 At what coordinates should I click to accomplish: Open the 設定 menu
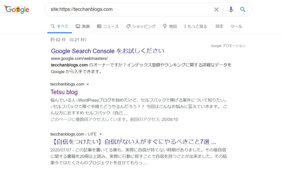point(219,26)
